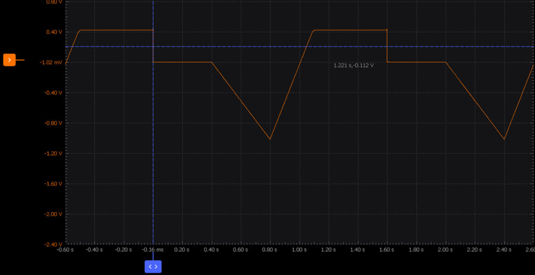Click the 2.00 s time axis label
Viewport: 535px width, 275px height.
coord(445,250)
